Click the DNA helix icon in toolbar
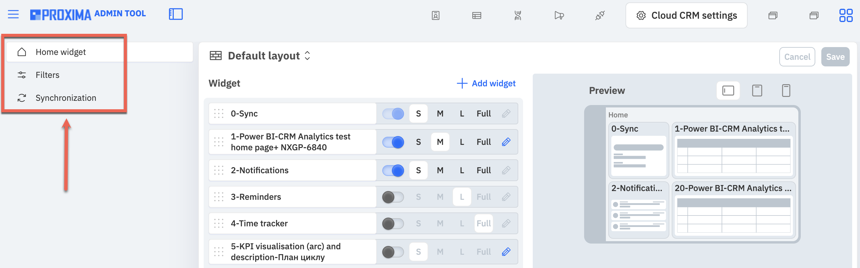860x268 pixels. [517, 15]
